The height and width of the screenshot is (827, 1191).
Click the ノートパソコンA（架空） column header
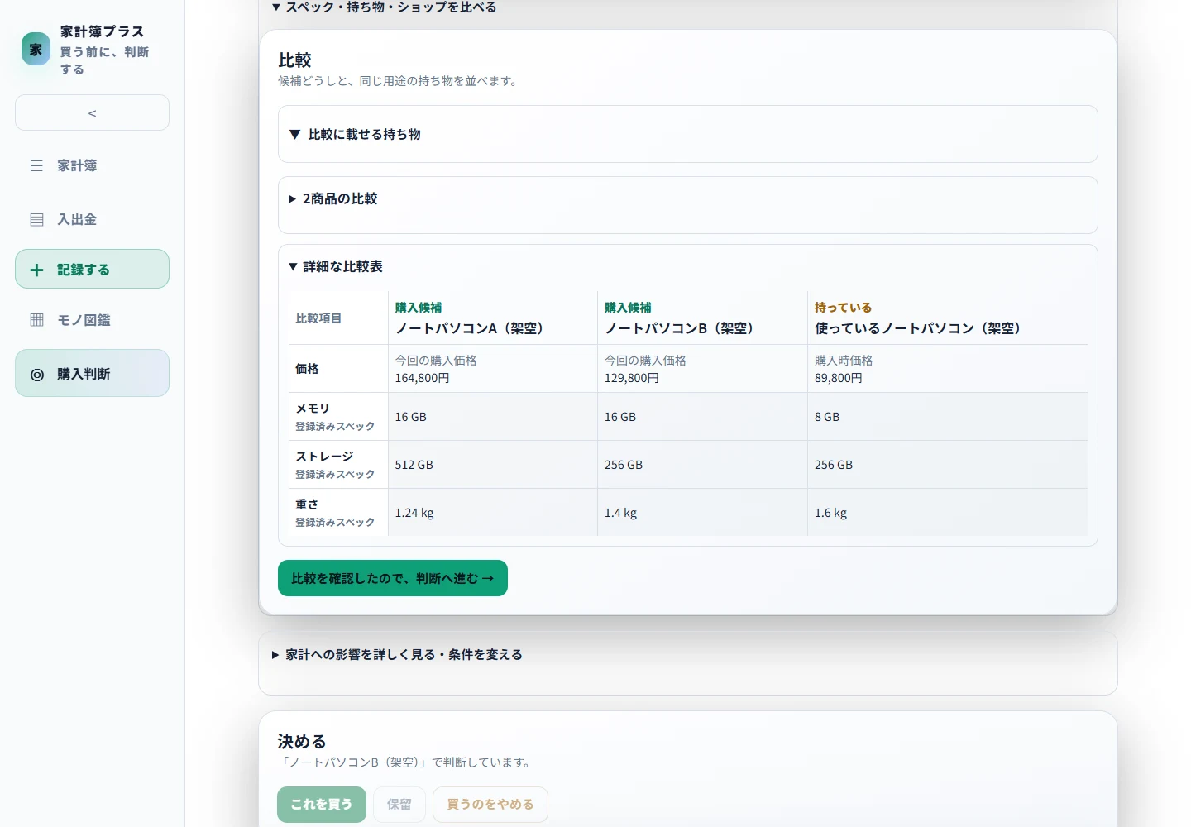coord(493,318)
